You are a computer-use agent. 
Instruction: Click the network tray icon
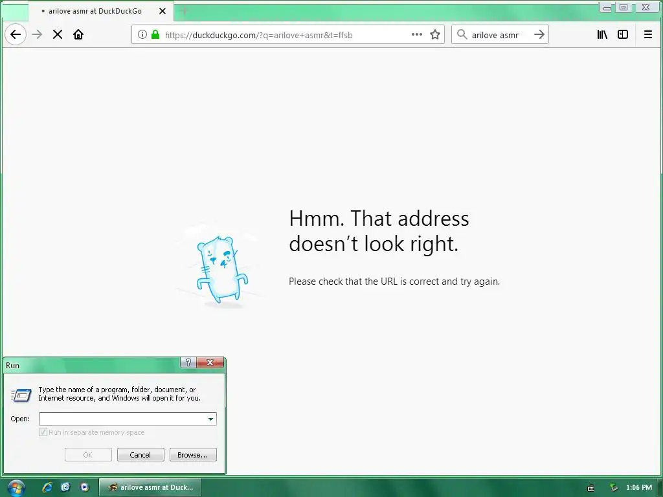pos(614,488)
